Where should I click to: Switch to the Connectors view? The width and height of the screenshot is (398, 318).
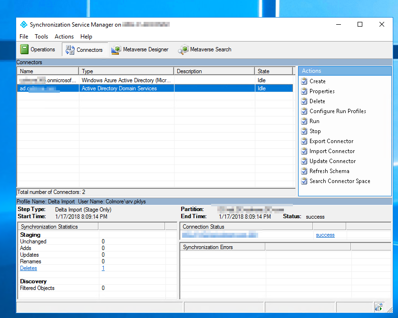click(84, 50)
